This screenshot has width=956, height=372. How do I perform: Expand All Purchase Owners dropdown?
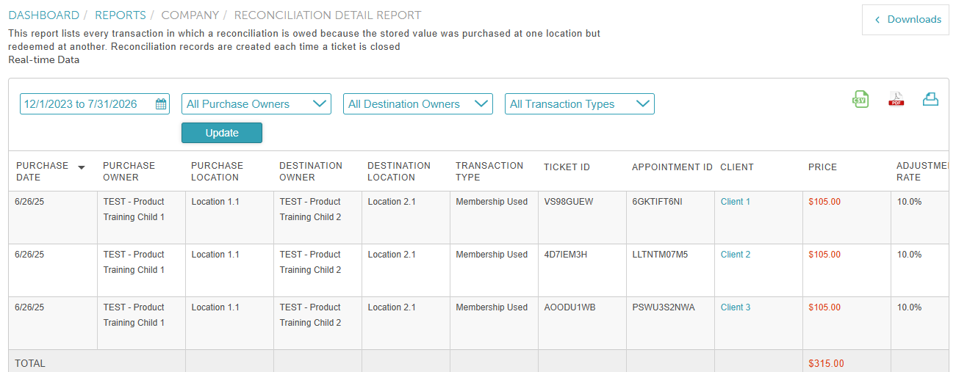click(x=256, y=104)
